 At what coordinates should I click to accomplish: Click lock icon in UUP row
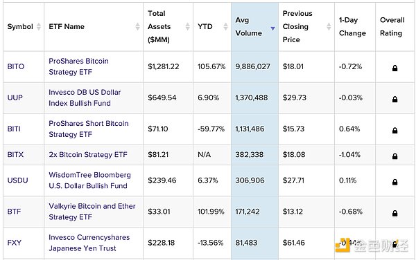(395, 99)
